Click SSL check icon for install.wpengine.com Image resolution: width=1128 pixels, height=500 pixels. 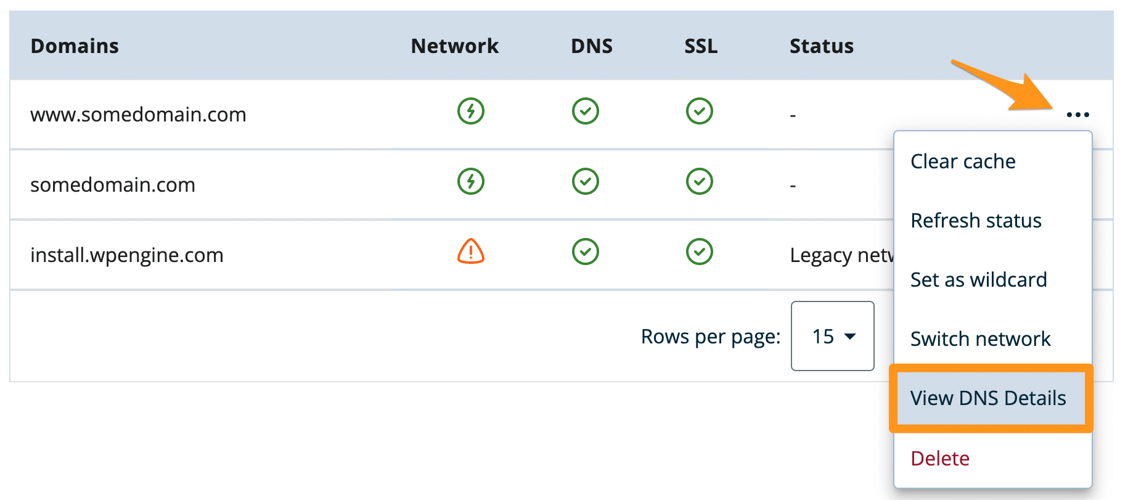tap(699, 252)
